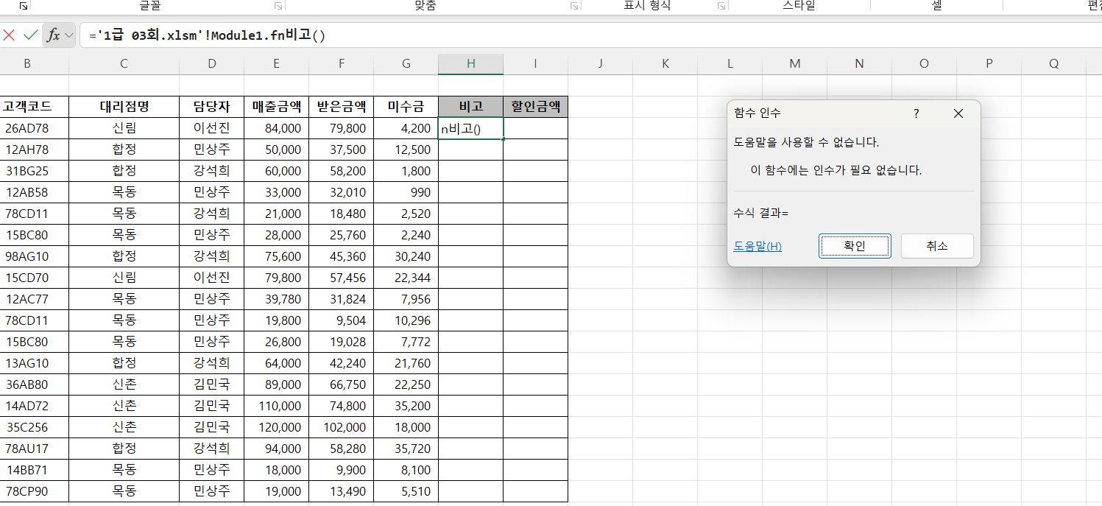Click customer code cell 26AD78
The image size is (1102, 506).
(x=27, y=128)
